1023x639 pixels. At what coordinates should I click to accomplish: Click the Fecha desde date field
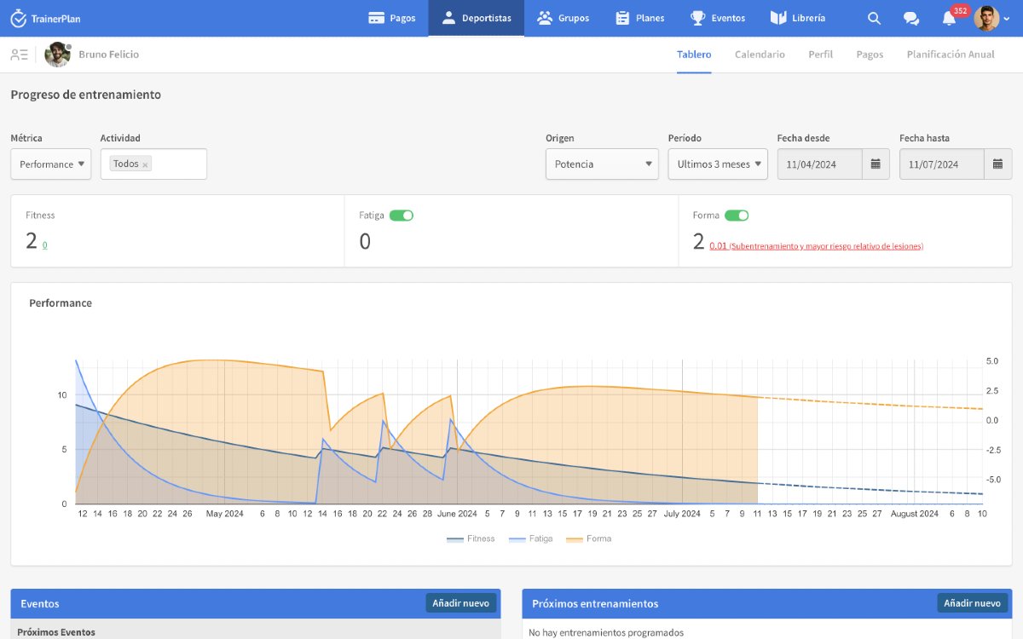pos(819,164)
